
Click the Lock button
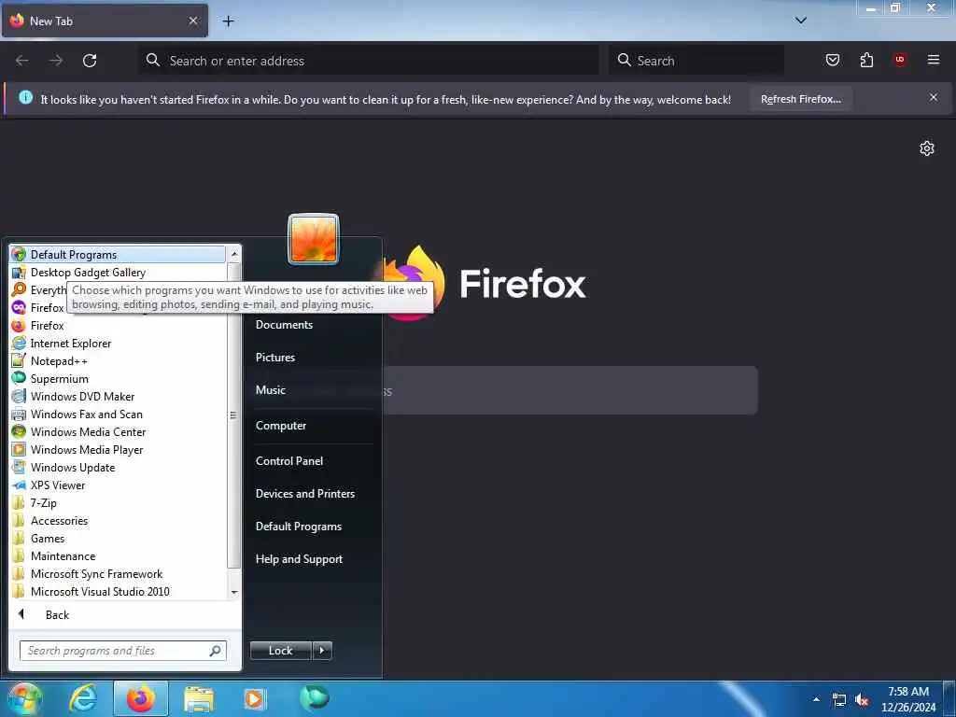pyautogui.click(x=280, y=651)
